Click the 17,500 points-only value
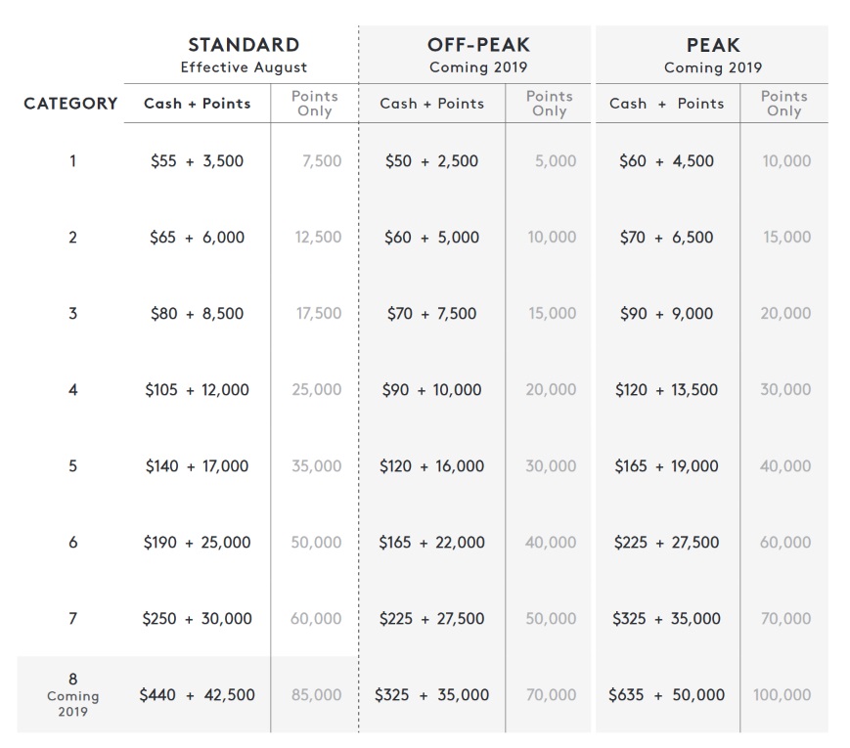 (319, 314)
